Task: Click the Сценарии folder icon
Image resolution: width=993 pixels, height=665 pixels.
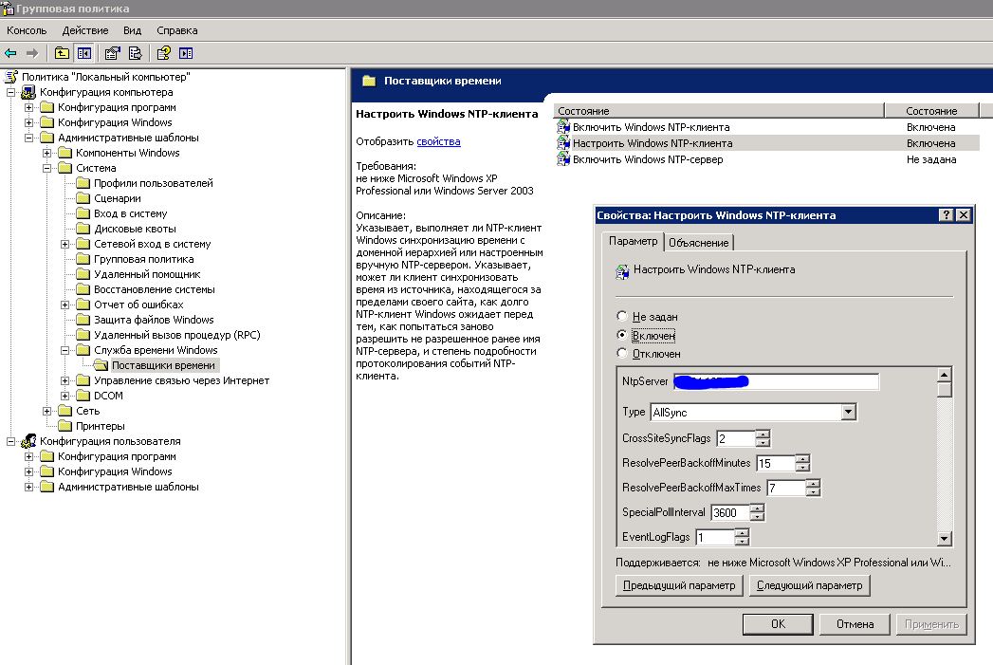Action: pyautogui.click(x=83, y=198)
